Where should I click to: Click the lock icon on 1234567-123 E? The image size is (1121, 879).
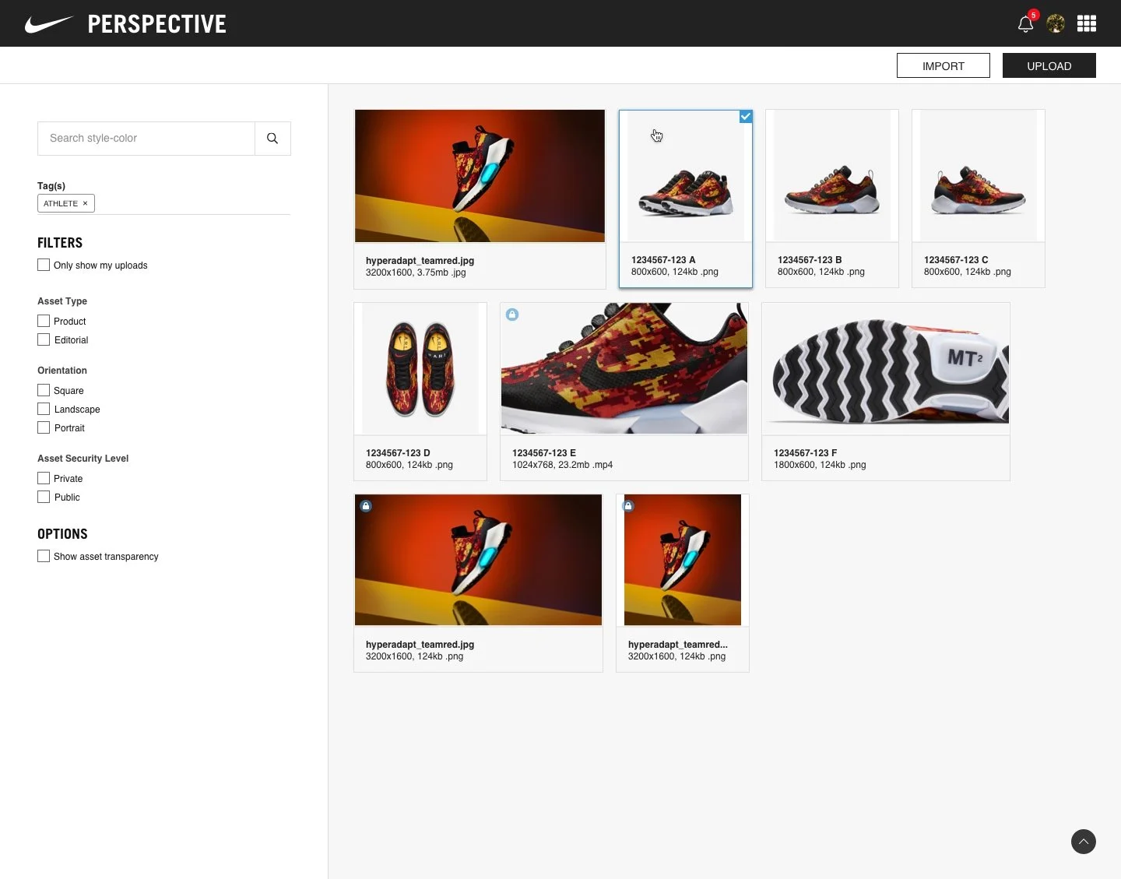[512, 315]
